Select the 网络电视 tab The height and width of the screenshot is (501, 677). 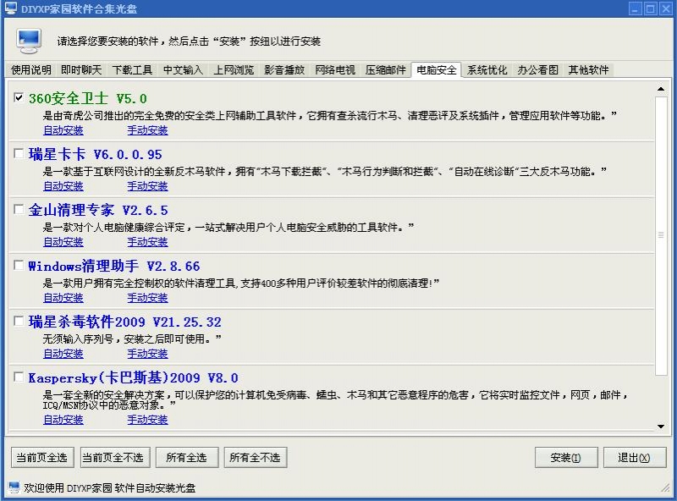pyautogui.click(x=335, y=69)
